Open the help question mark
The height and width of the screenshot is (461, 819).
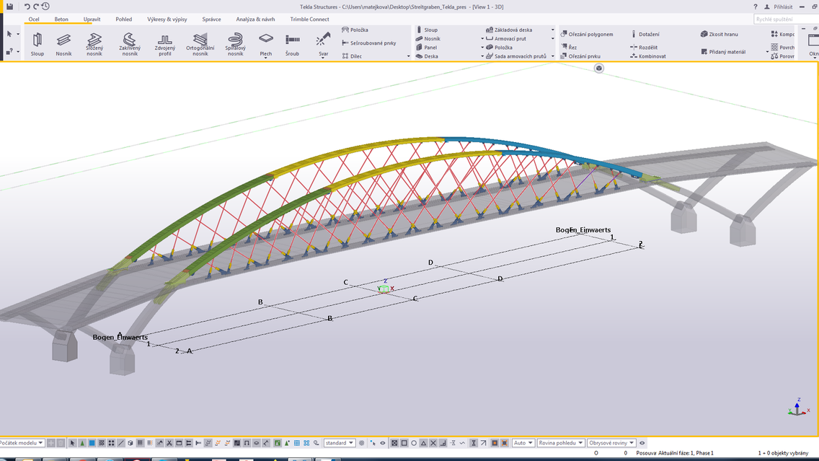pyautogui.click(x=756, y=6)
